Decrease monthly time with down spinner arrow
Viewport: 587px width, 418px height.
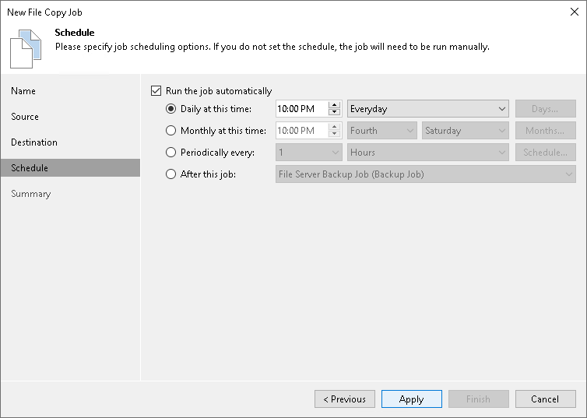pyautogui.click(x=334, y=135)
